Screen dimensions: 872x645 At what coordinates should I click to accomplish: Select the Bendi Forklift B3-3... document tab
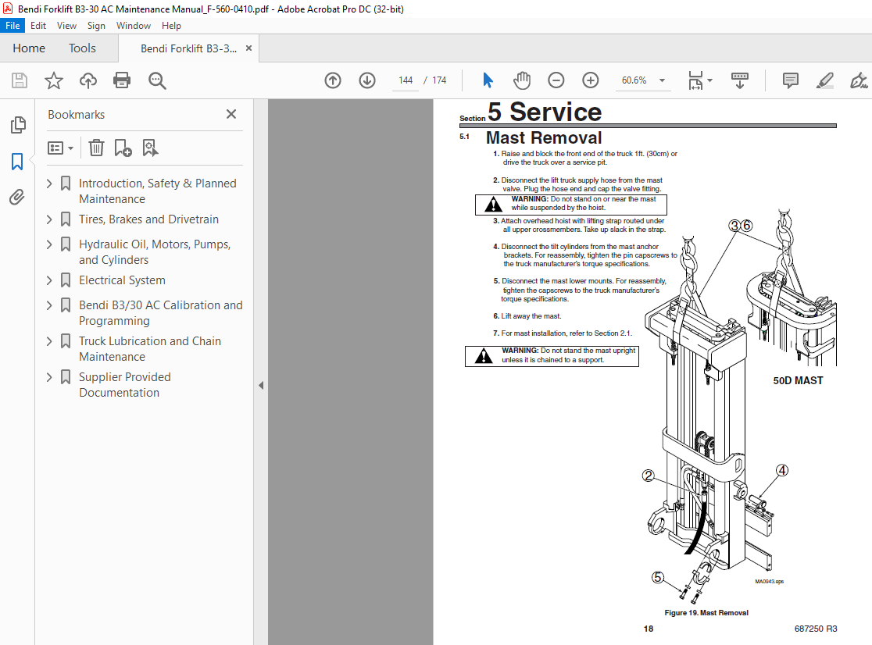click(188, 49)
